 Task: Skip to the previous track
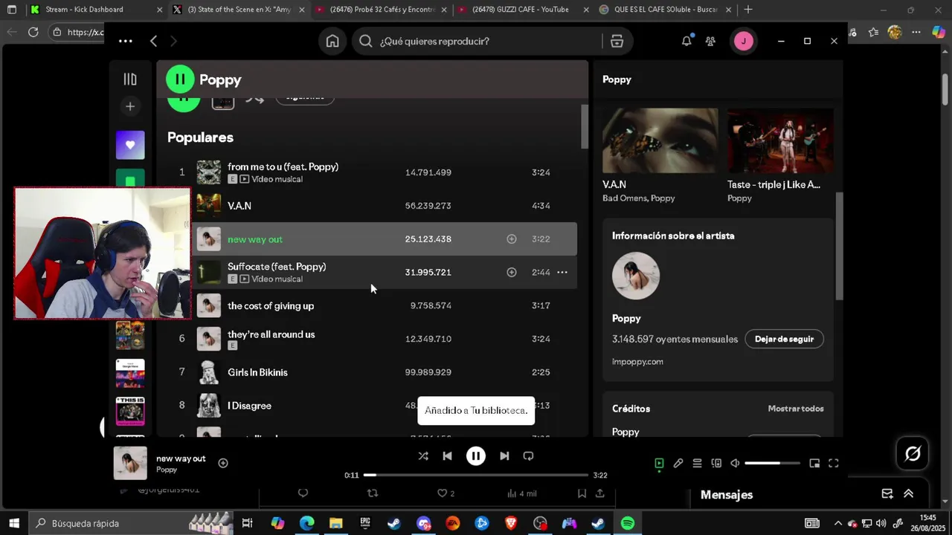click(x=447, y=456)
